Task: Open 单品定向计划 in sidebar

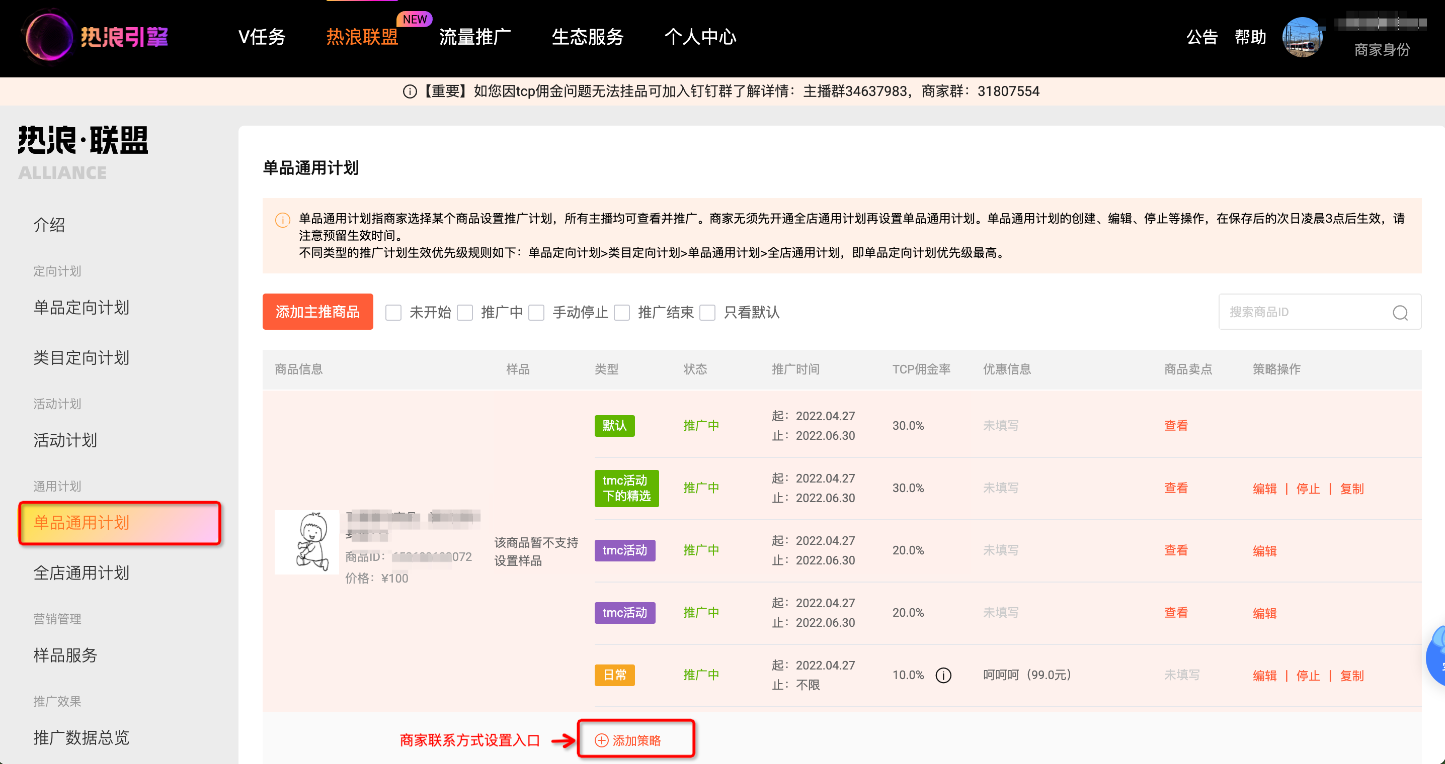Action: [82, 308]
